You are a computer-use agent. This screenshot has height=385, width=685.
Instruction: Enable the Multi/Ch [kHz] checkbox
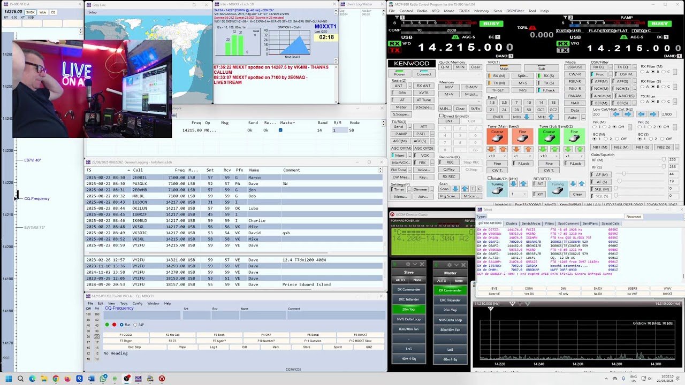point(490,178)
